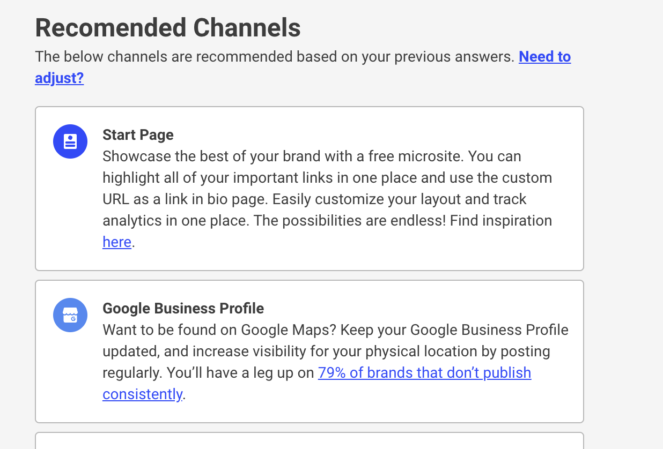
Task: Select the Start Page card title
Action: click(138, 134)
